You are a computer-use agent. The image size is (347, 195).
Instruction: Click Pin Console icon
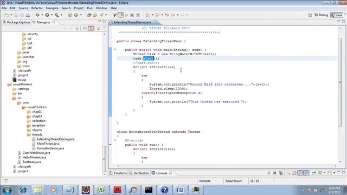(x=314, y=173)
